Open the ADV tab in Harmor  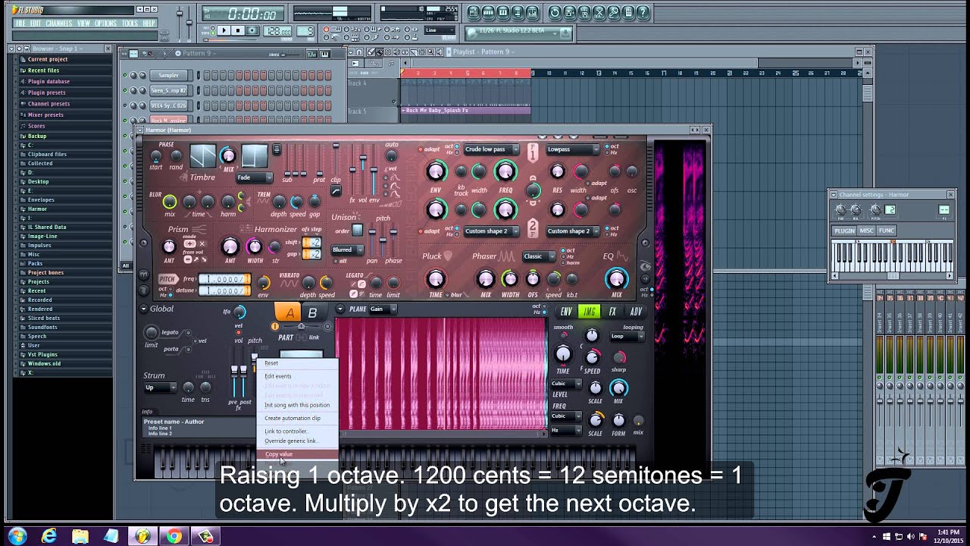point(636,312)
